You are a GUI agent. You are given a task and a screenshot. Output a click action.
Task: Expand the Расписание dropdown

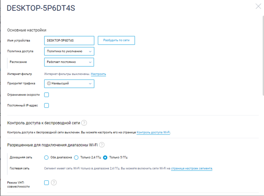pos(69,62)
